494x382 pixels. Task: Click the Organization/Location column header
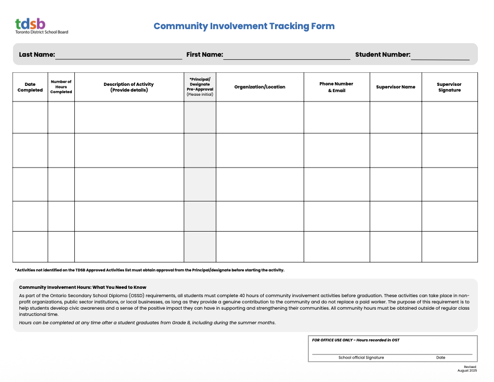[260, 87]
